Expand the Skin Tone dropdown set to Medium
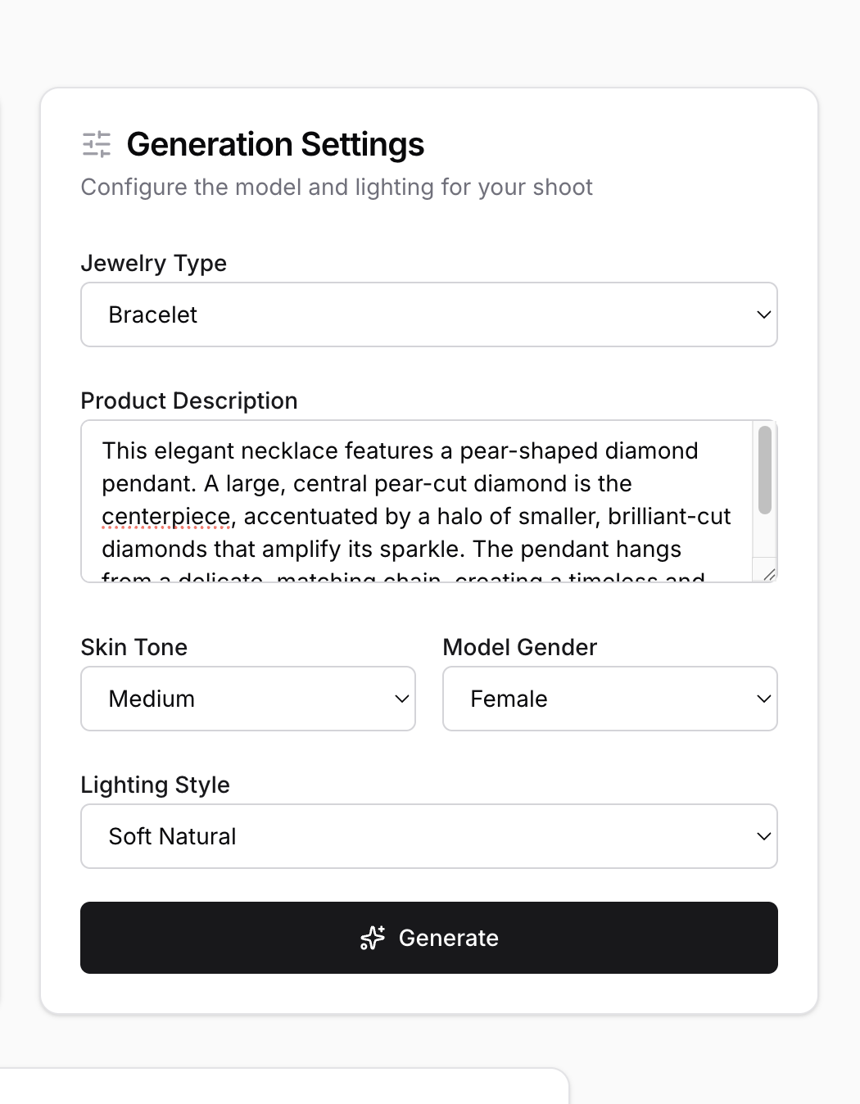This screenshot has height=1104, width=860. [x=247, y=699]
